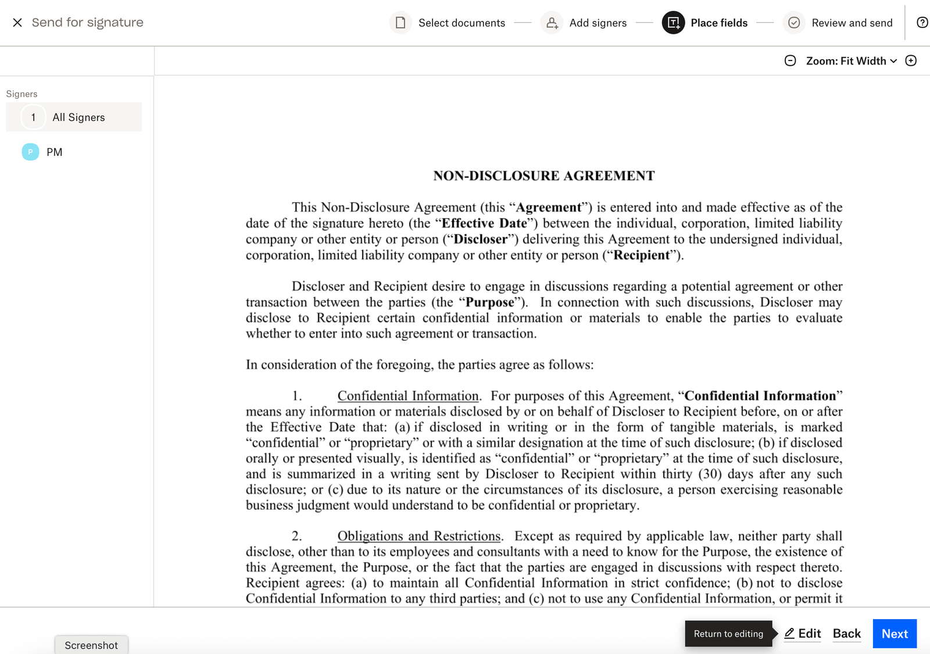930x654 pixels.
Task: Click the Send for signature header label
Action: [x=88, y=22]
